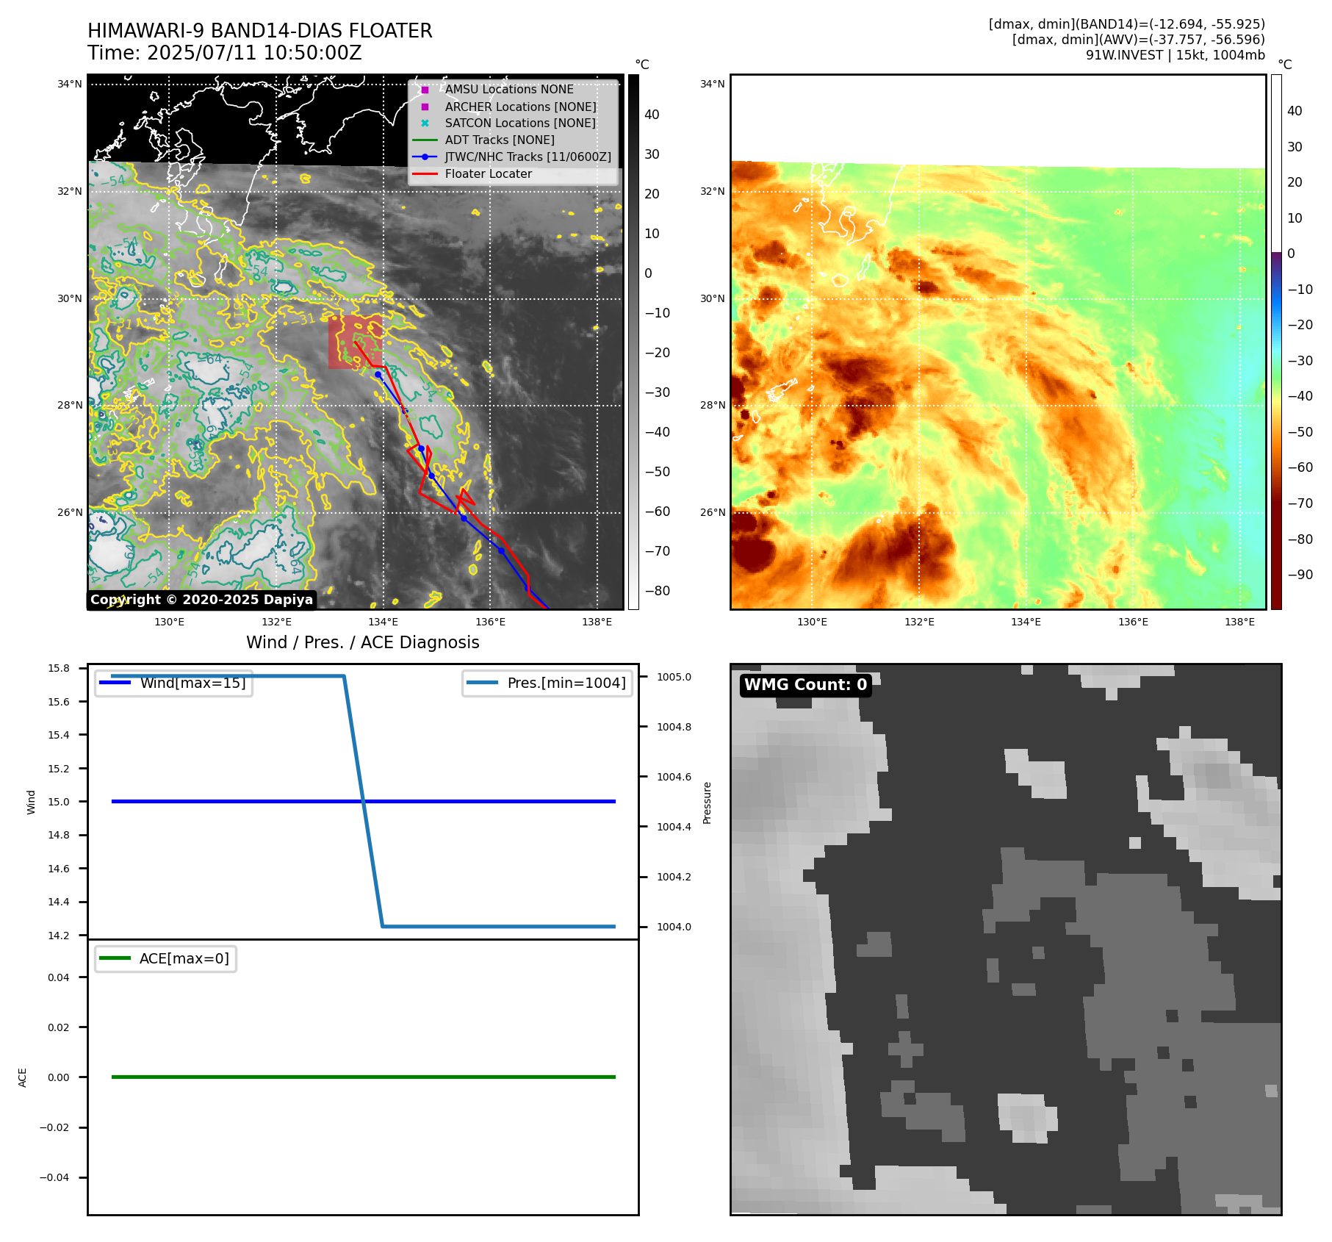Click the magenta AMSU legend marker
This screenshot has height=1242, width=1332.
[x=425, y=90]
